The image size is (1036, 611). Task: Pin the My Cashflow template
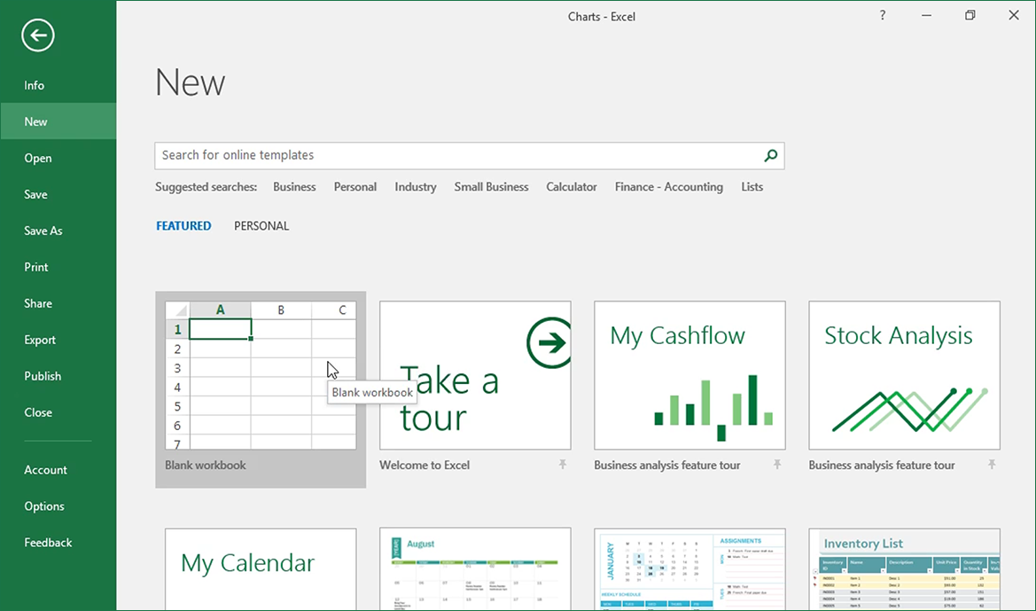click(x=776, y=465)
